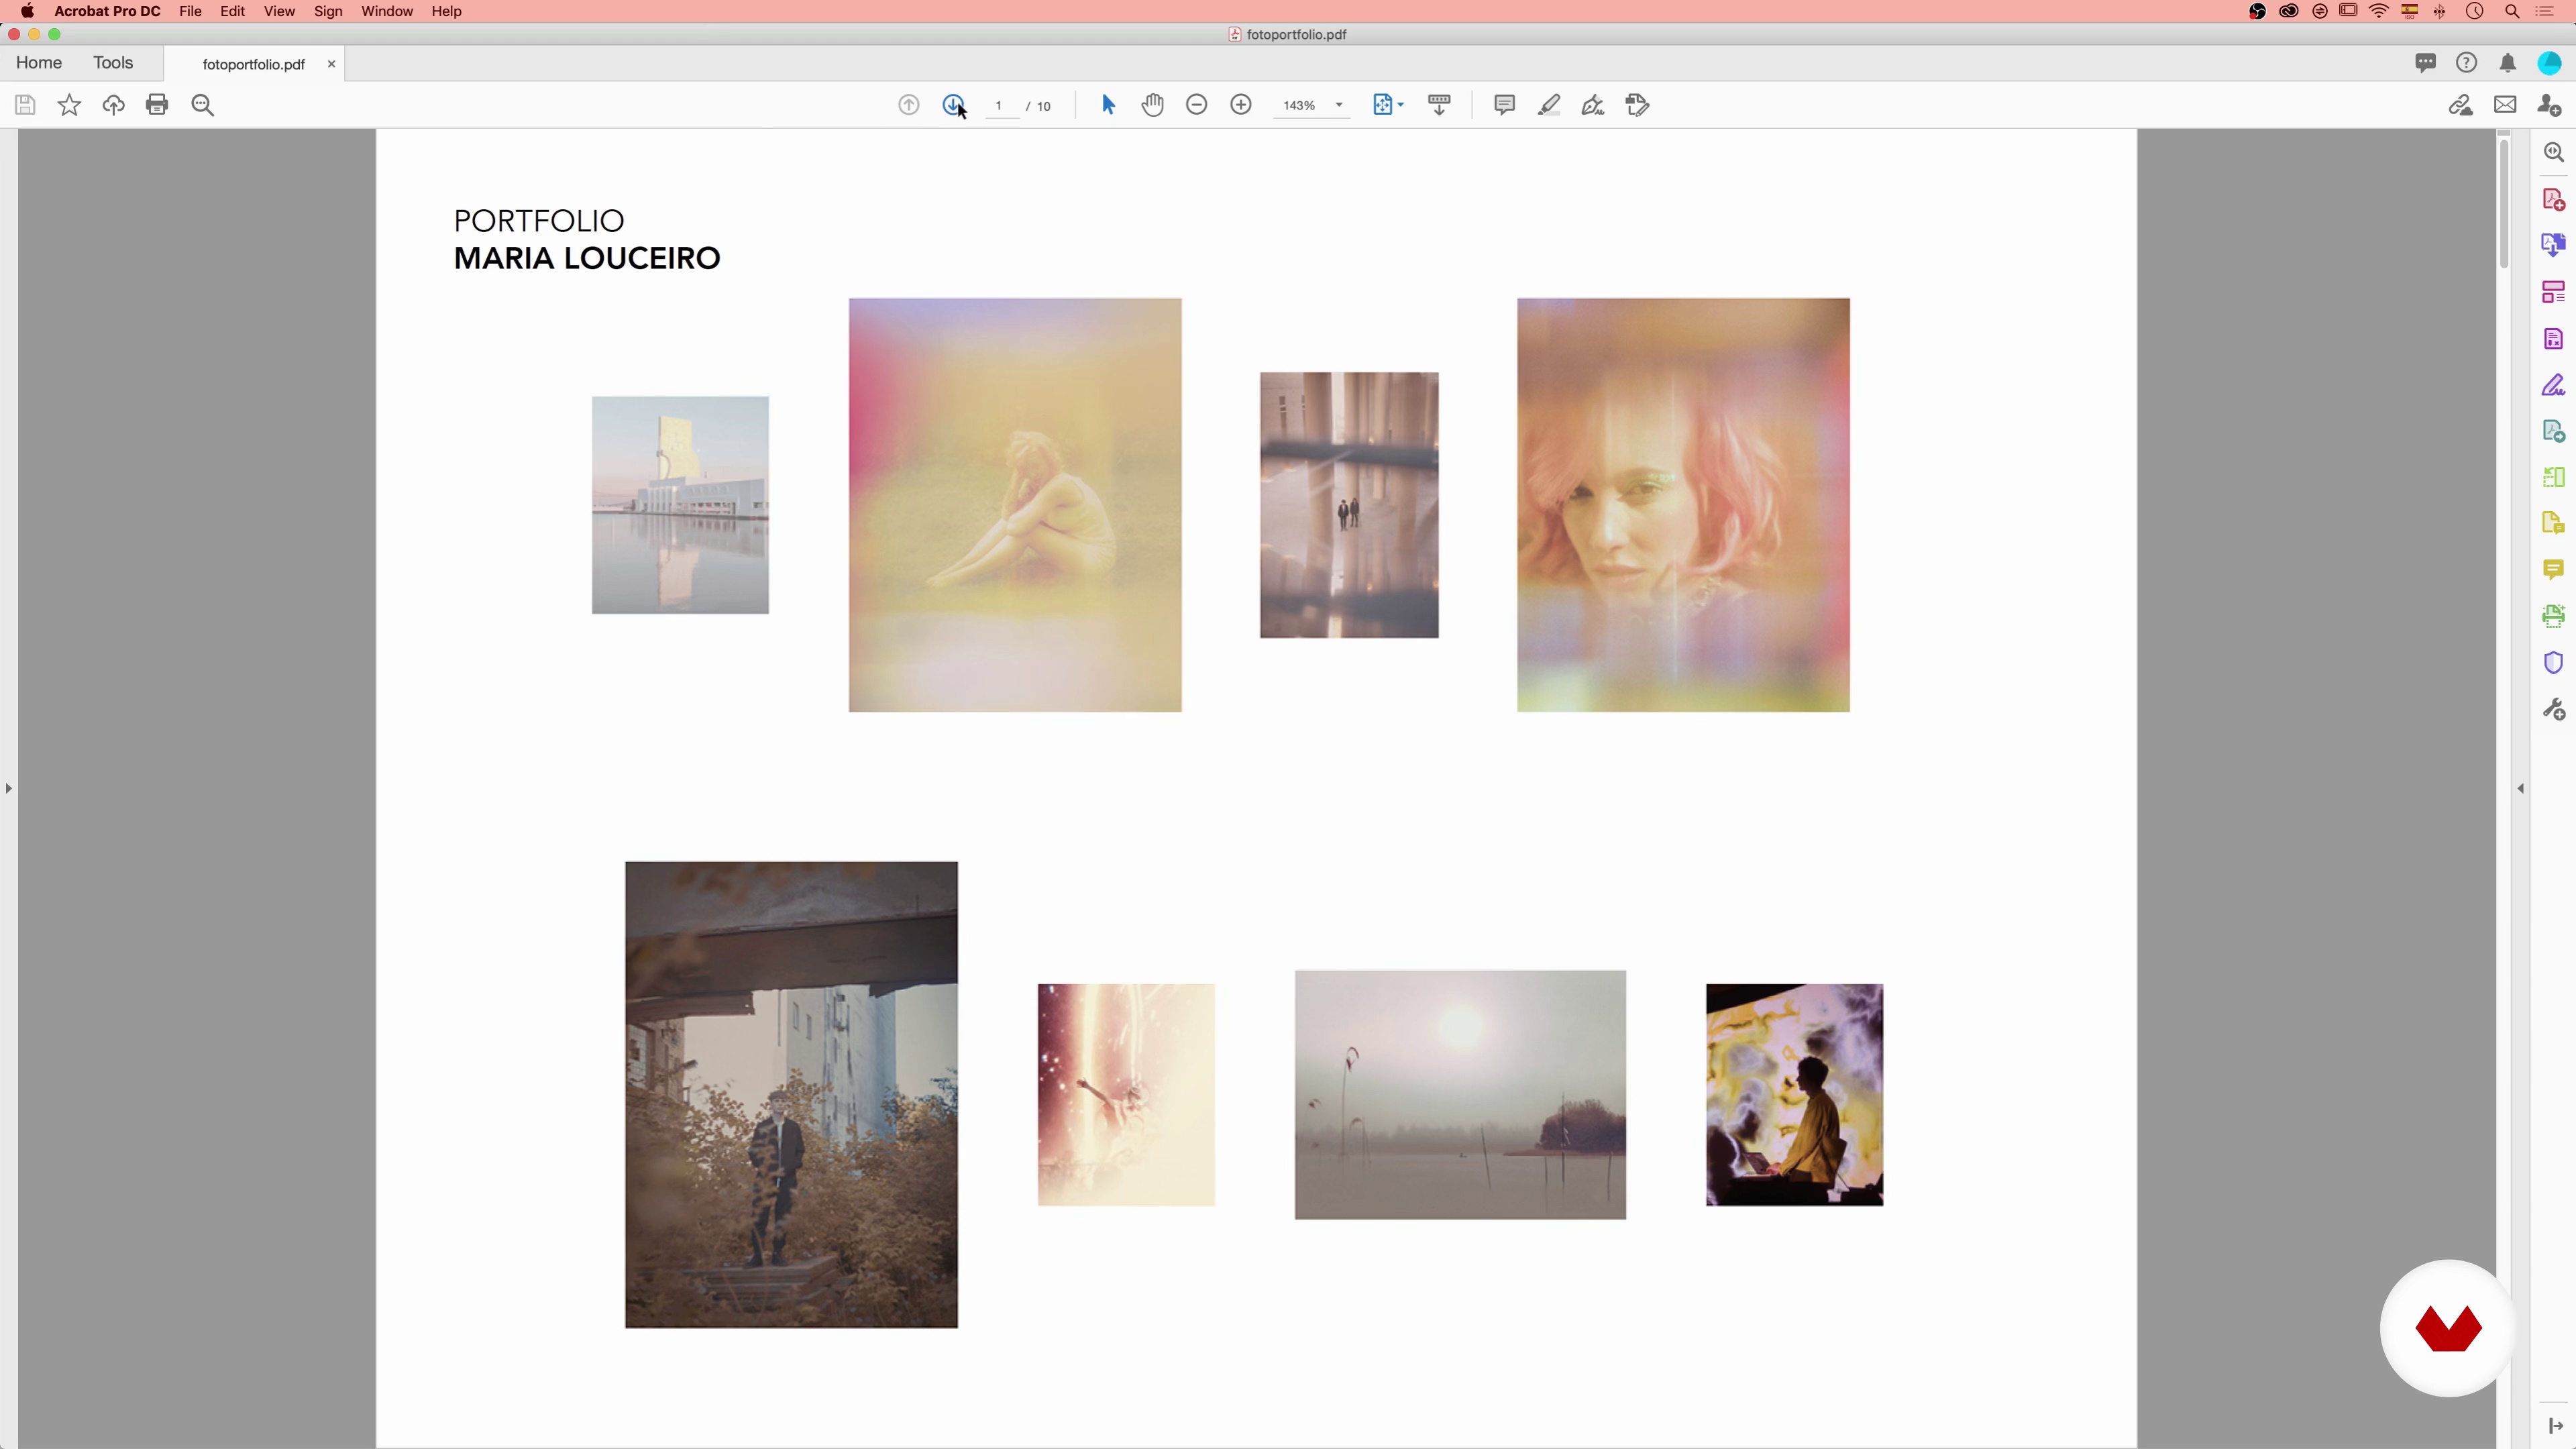Open the Edit menu
The width and height of the screenshot is (2576, 1449).
(x=233, y=11)
